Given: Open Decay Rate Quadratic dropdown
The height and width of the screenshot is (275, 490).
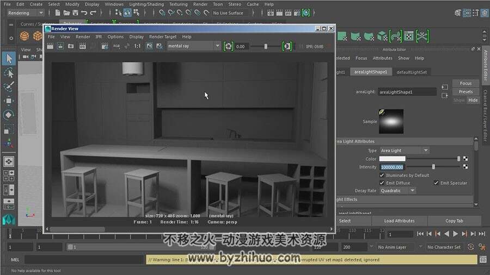Looking at the screenshot, I should 397,191.
